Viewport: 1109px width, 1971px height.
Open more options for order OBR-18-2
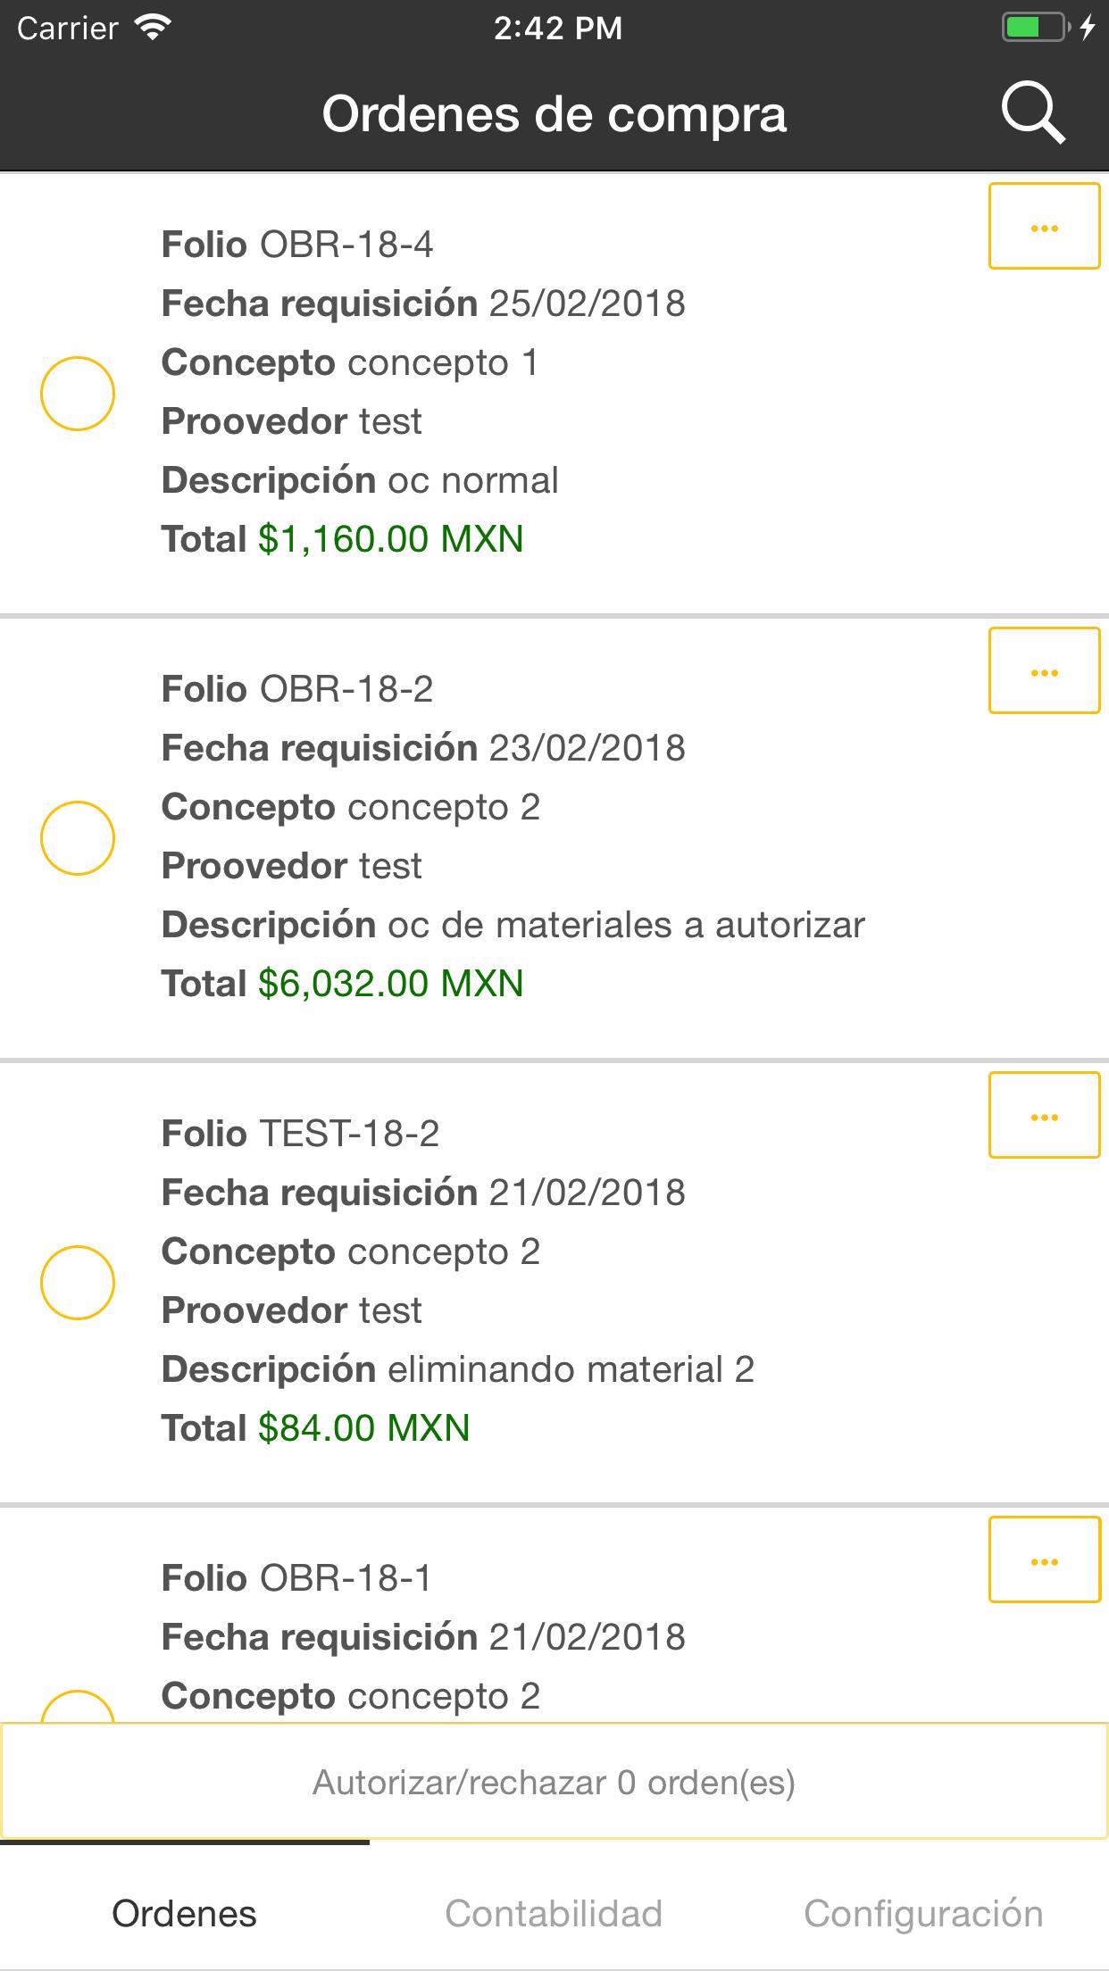coord(1043,670)
